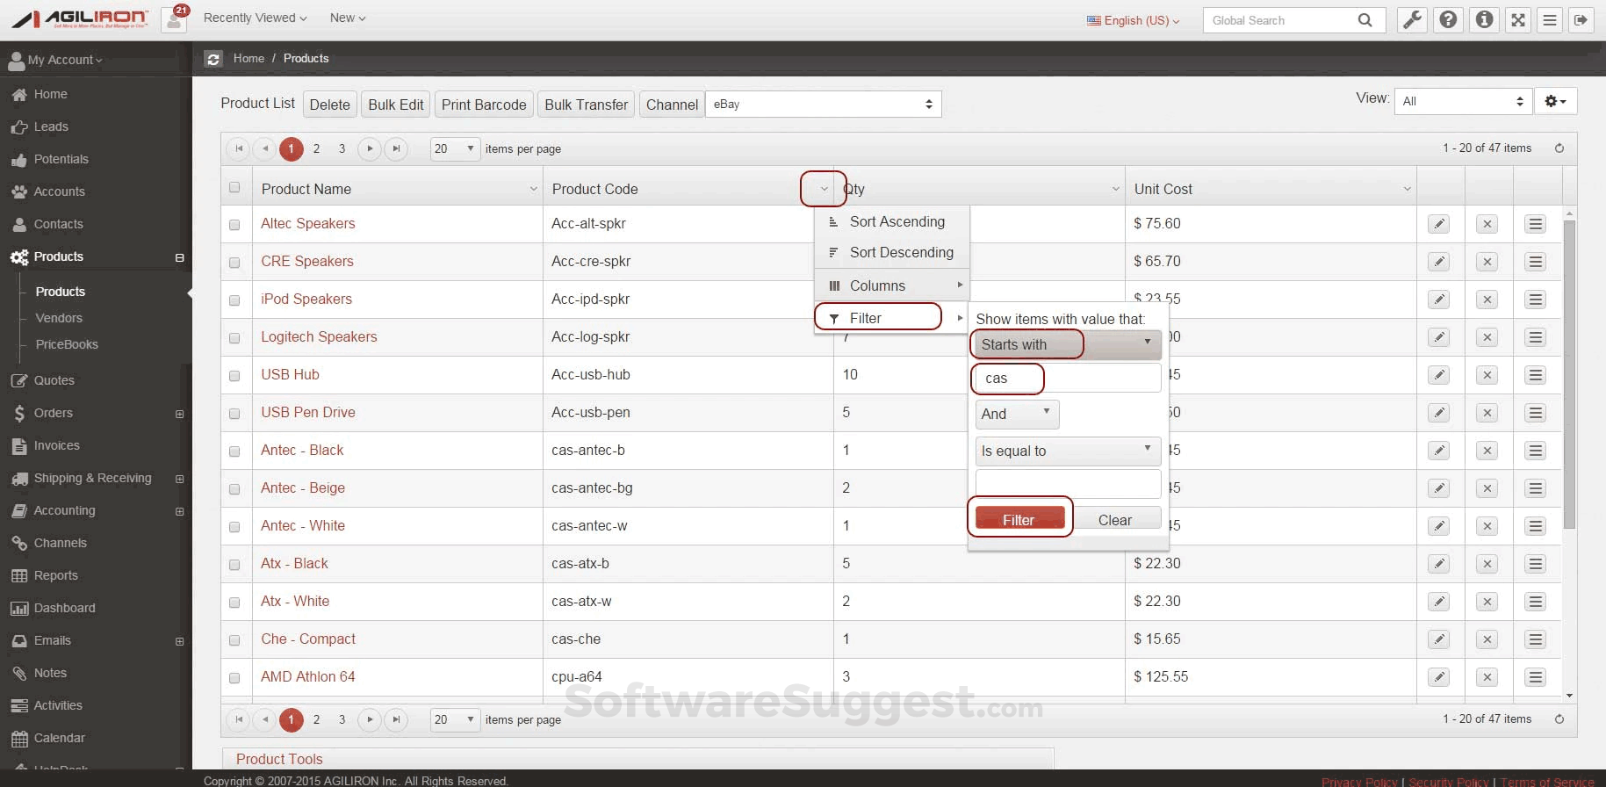Expand the Channel eBay dropdown
The height and width of the screenshot is (787, 1606).
[823, 105]
